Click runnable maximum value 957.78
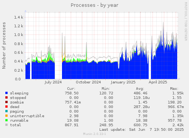This screenshot has height=138, width=189. (x=175, y=121)
